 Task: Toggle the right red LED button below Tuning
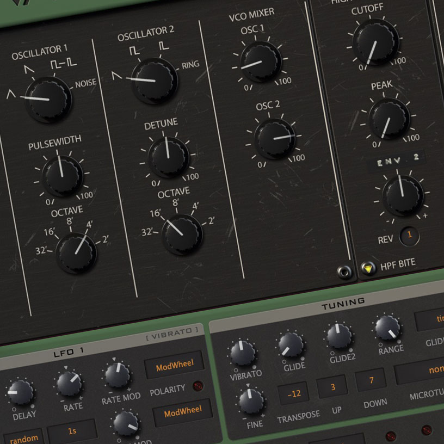[x=427, y=429]
